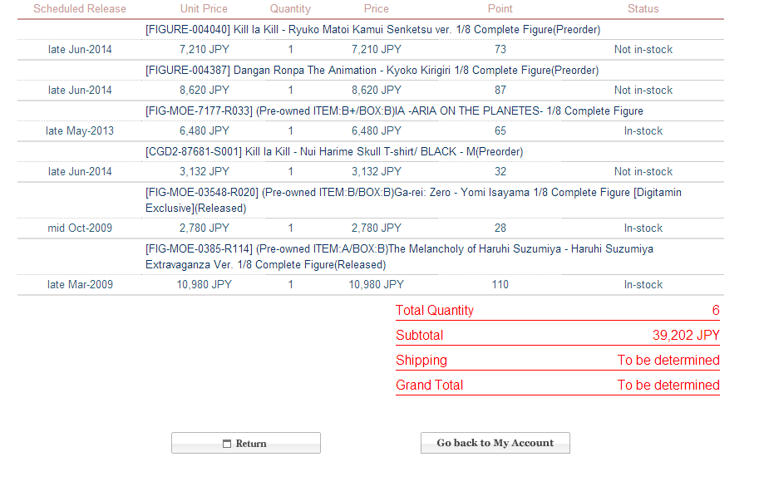The width and height of the screenshot is (759, 501).
Task: Click the point value 87
Action: (500, 90)
